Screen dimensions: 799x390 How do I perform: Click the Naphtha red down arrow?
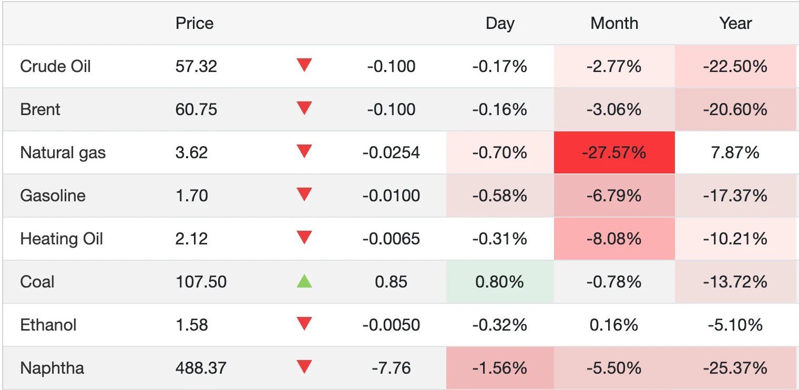point(304,367)
